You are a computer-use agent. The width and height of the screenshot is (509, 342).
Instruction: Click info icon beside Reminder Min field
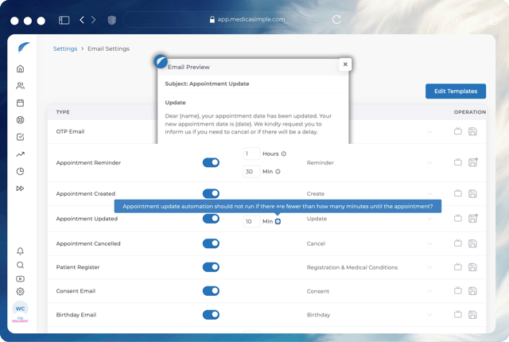point(278,172)
